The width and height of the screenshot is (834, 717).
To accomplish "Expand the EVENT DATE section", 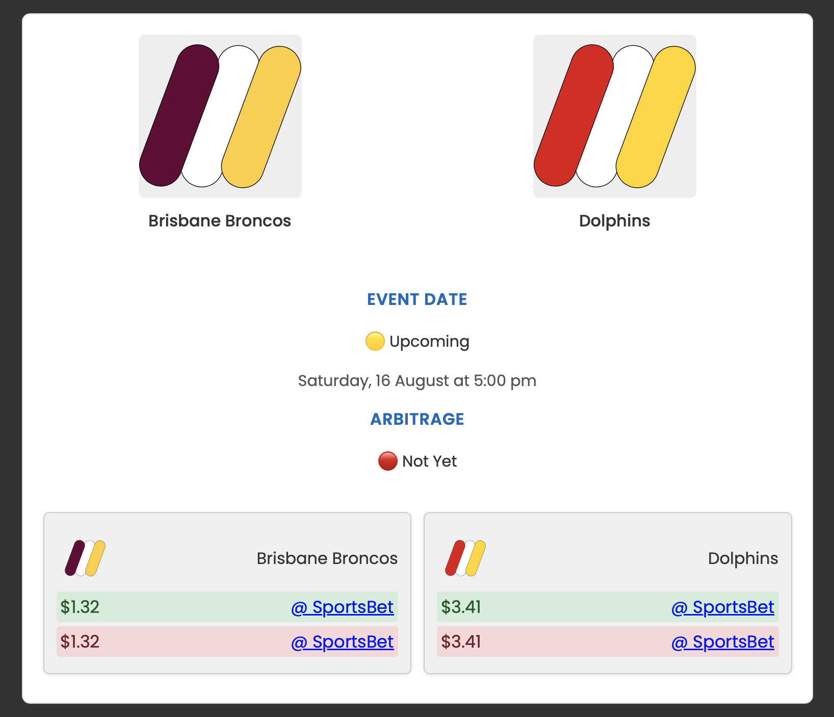I will click(417, 299).
